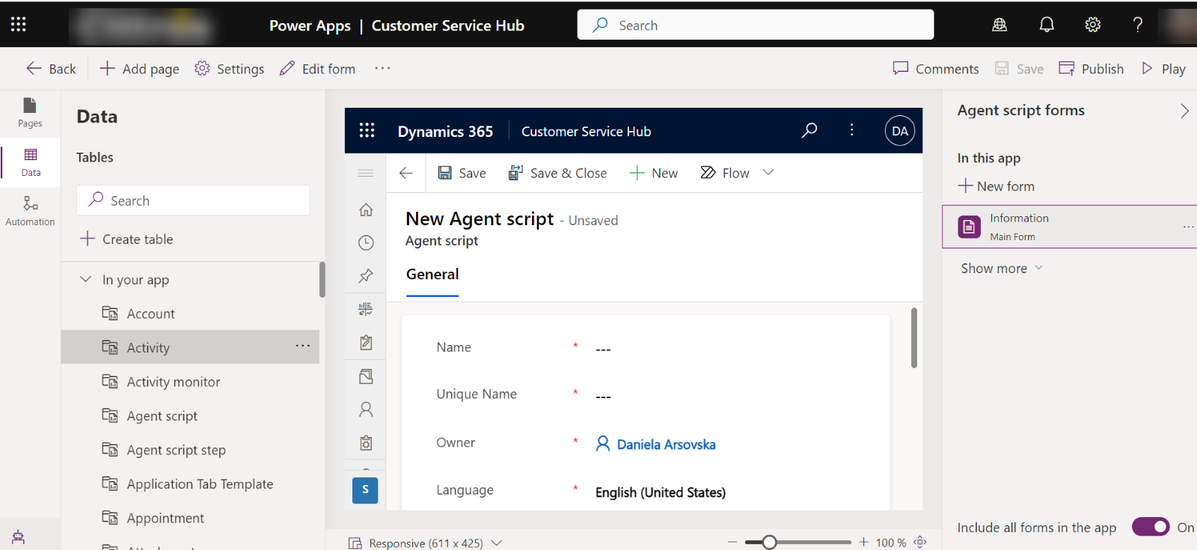This screenshot has width=1197, height=550.
Task: Select the Agent script table
Action: 162,416
